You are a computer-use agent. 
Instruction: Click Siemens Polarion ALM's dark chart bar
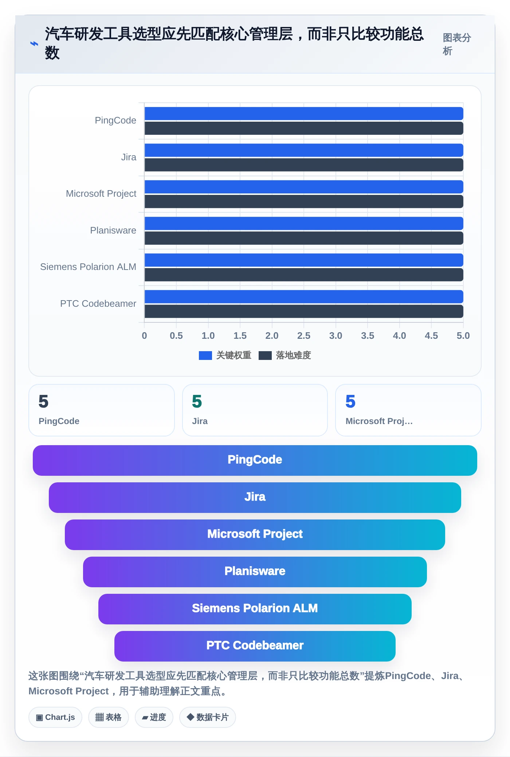(x=304, y=275)
